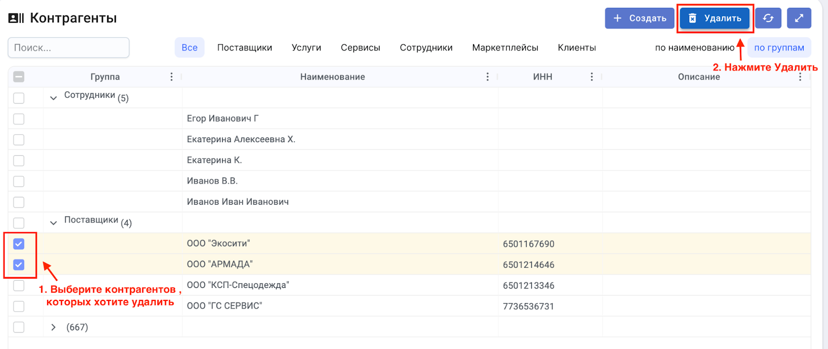Switch to the Клиенты filter tab

pyautogui.click(x=576, y=48)
